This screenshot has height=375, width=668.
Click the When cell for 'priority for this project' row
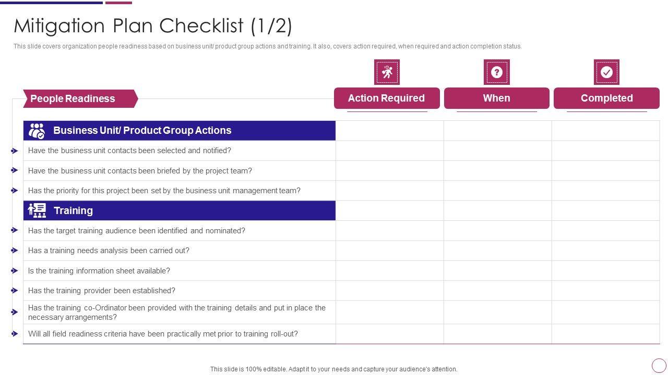[497, 191]
